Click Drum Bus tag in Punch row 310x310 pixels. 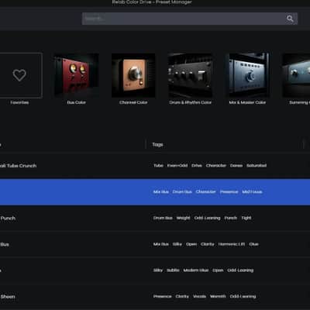163,218
